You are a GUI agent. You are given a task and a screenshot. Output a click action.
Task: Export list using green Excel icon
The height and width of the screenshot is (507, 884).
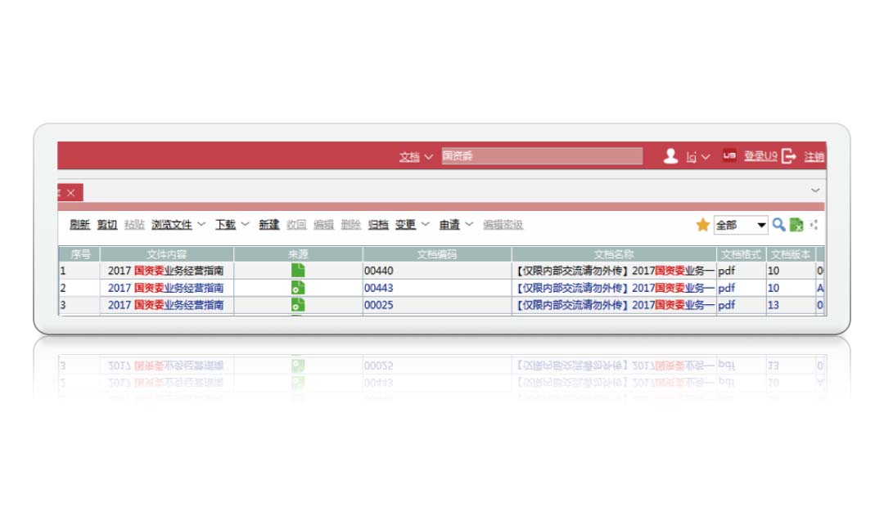point(796,225)
